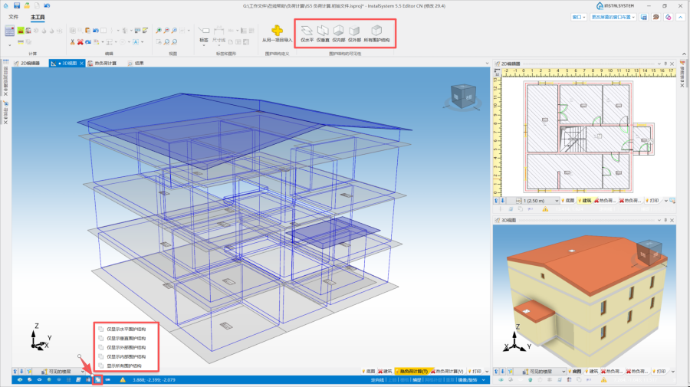Open the 窗口 dropdown at top right
Screen dimensions: 690x387
580,16
